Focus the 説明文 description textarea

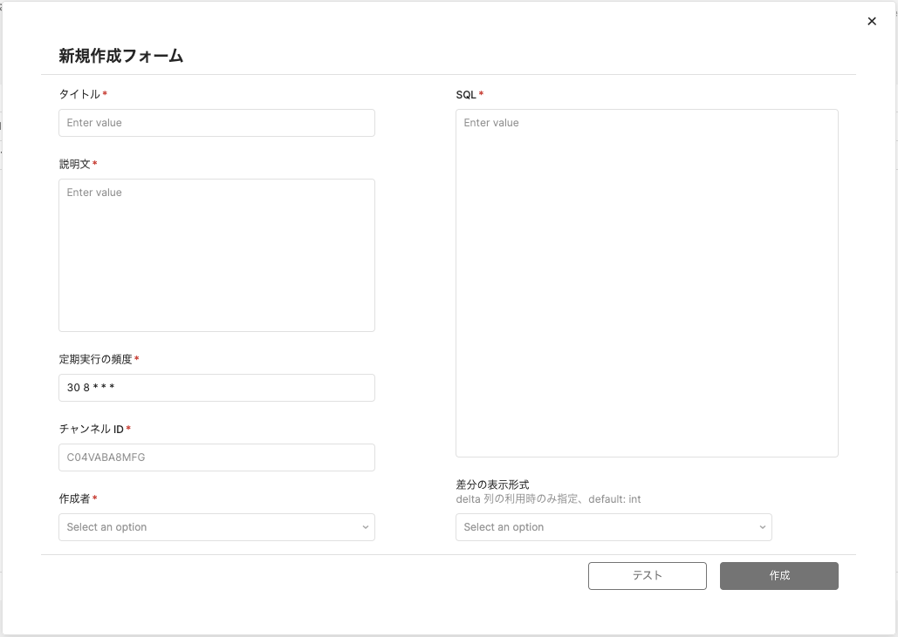216,253
